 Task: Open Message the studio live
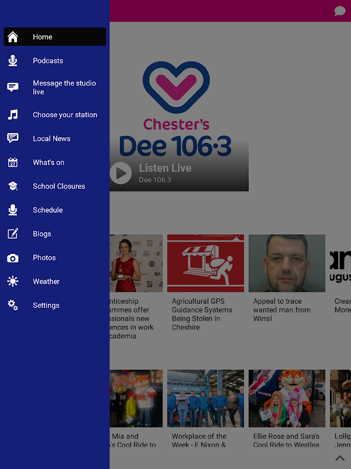[x=54, y=87]
